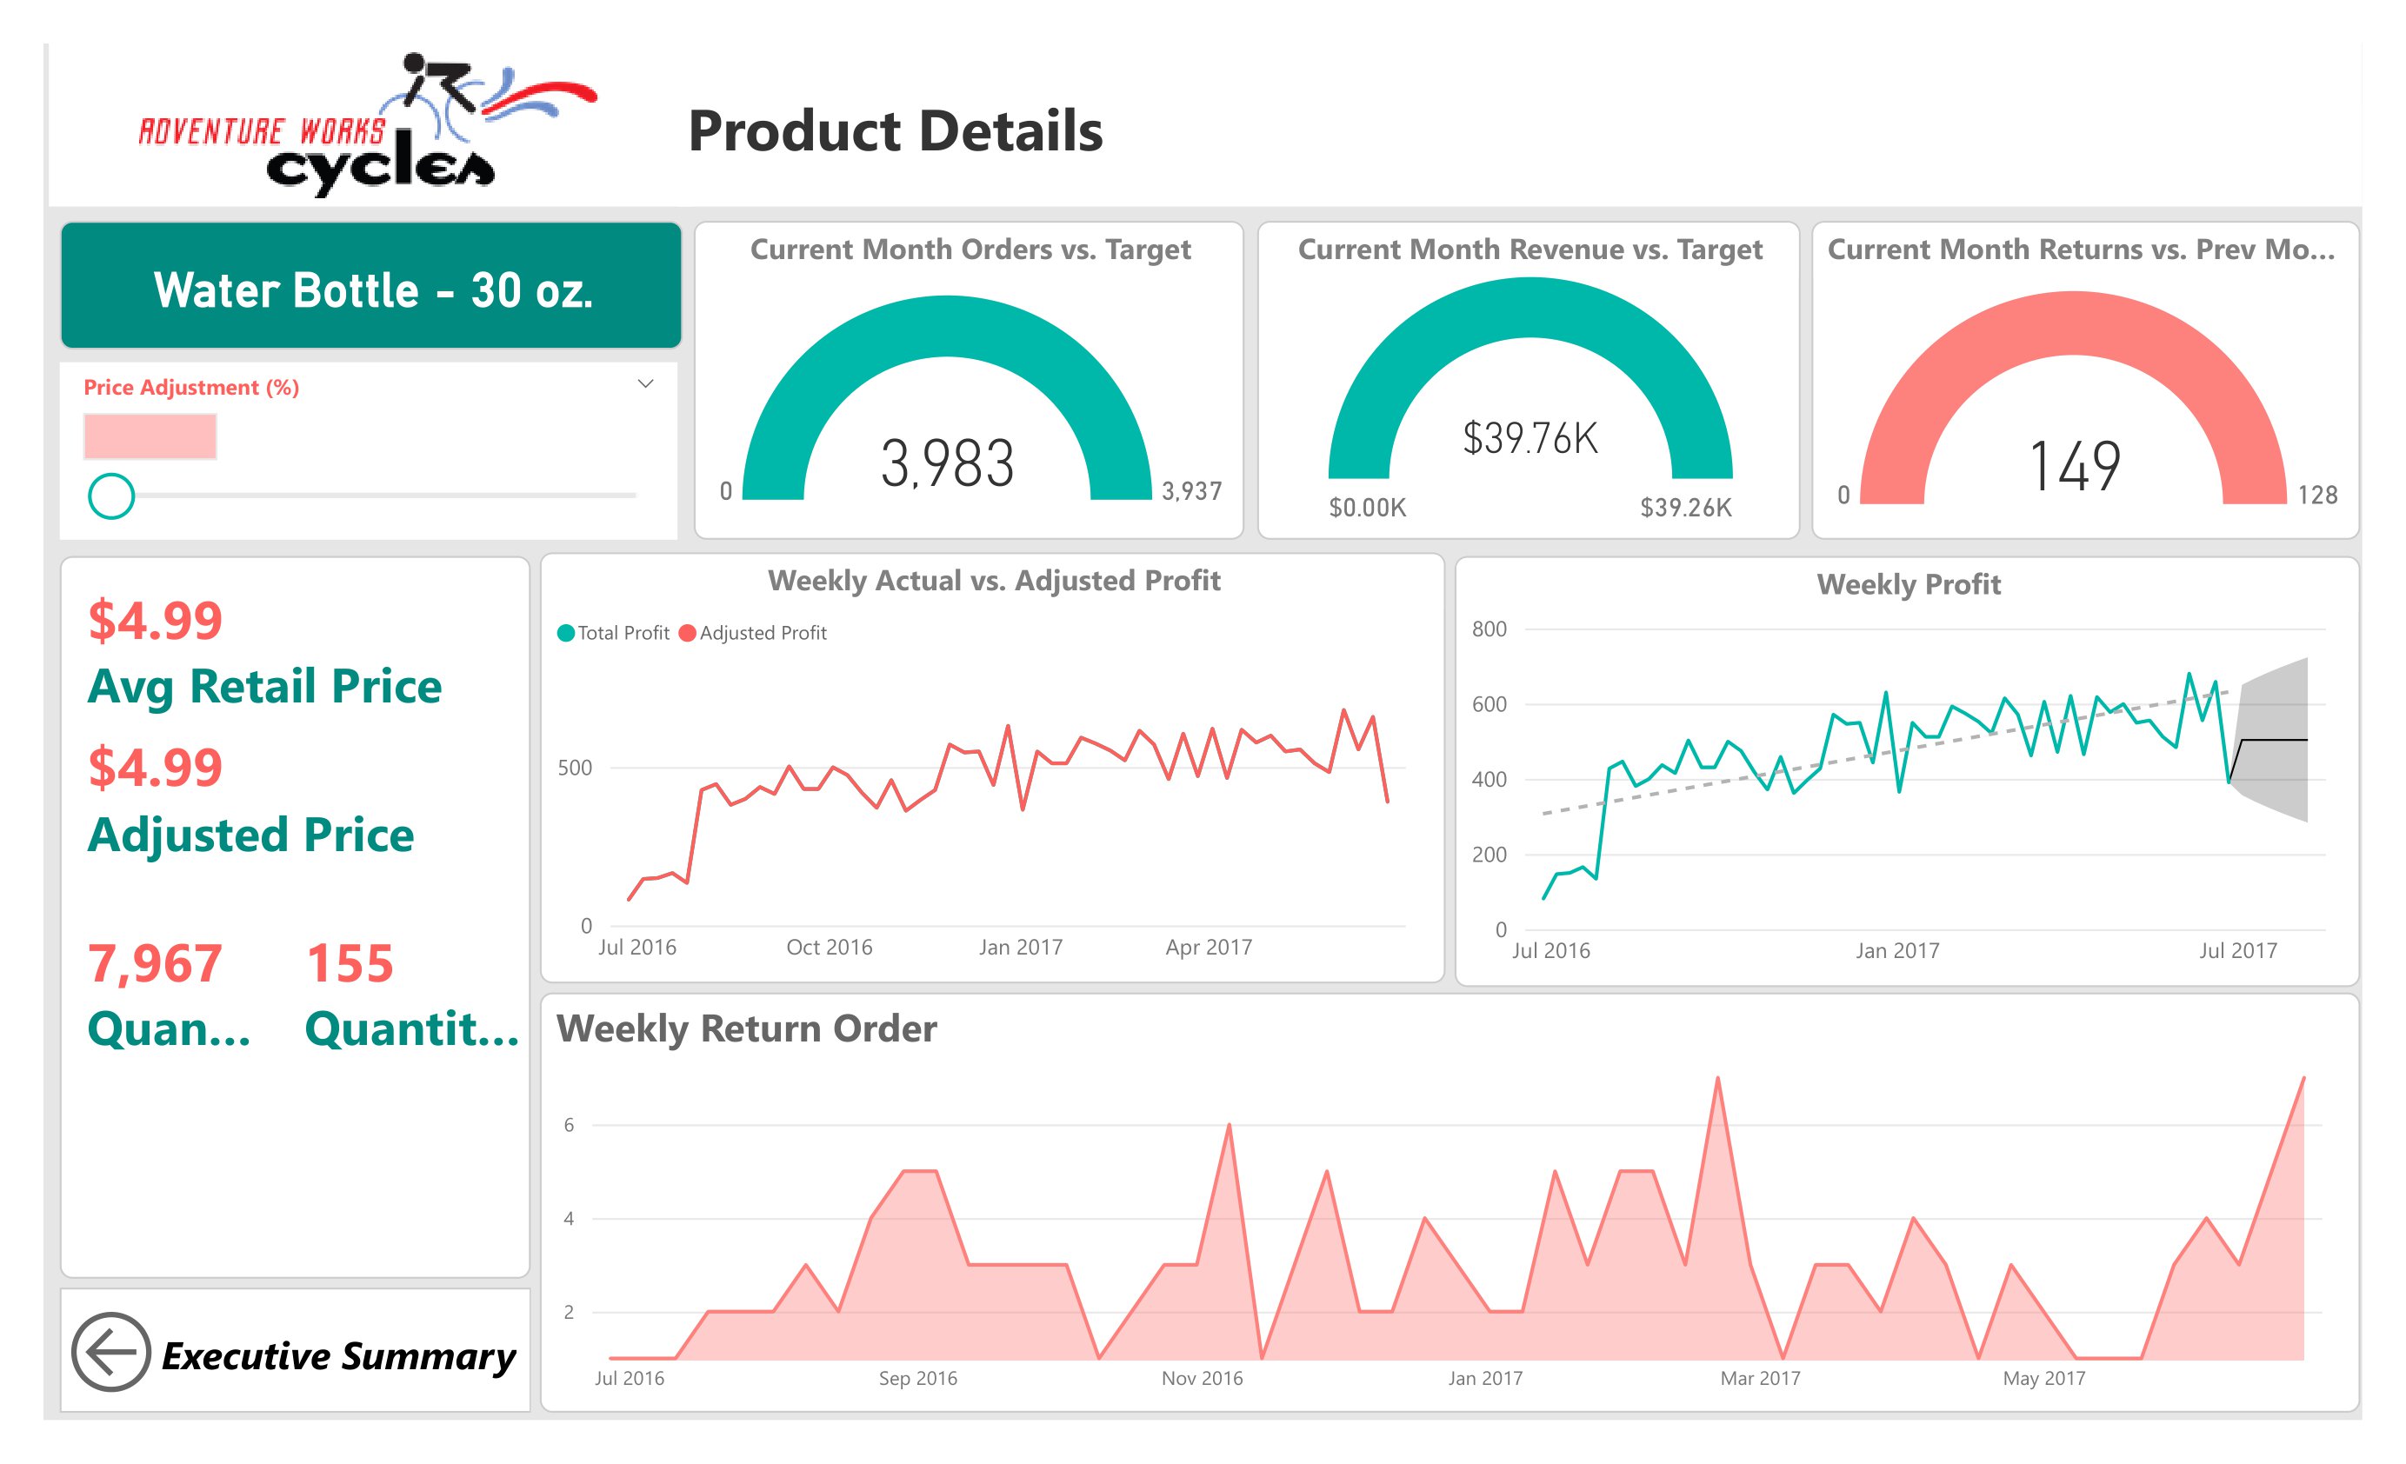Toggle the Water Bottle - 30 oz. header card
The image size is (2406, 1464).
[x=371, y=287]
